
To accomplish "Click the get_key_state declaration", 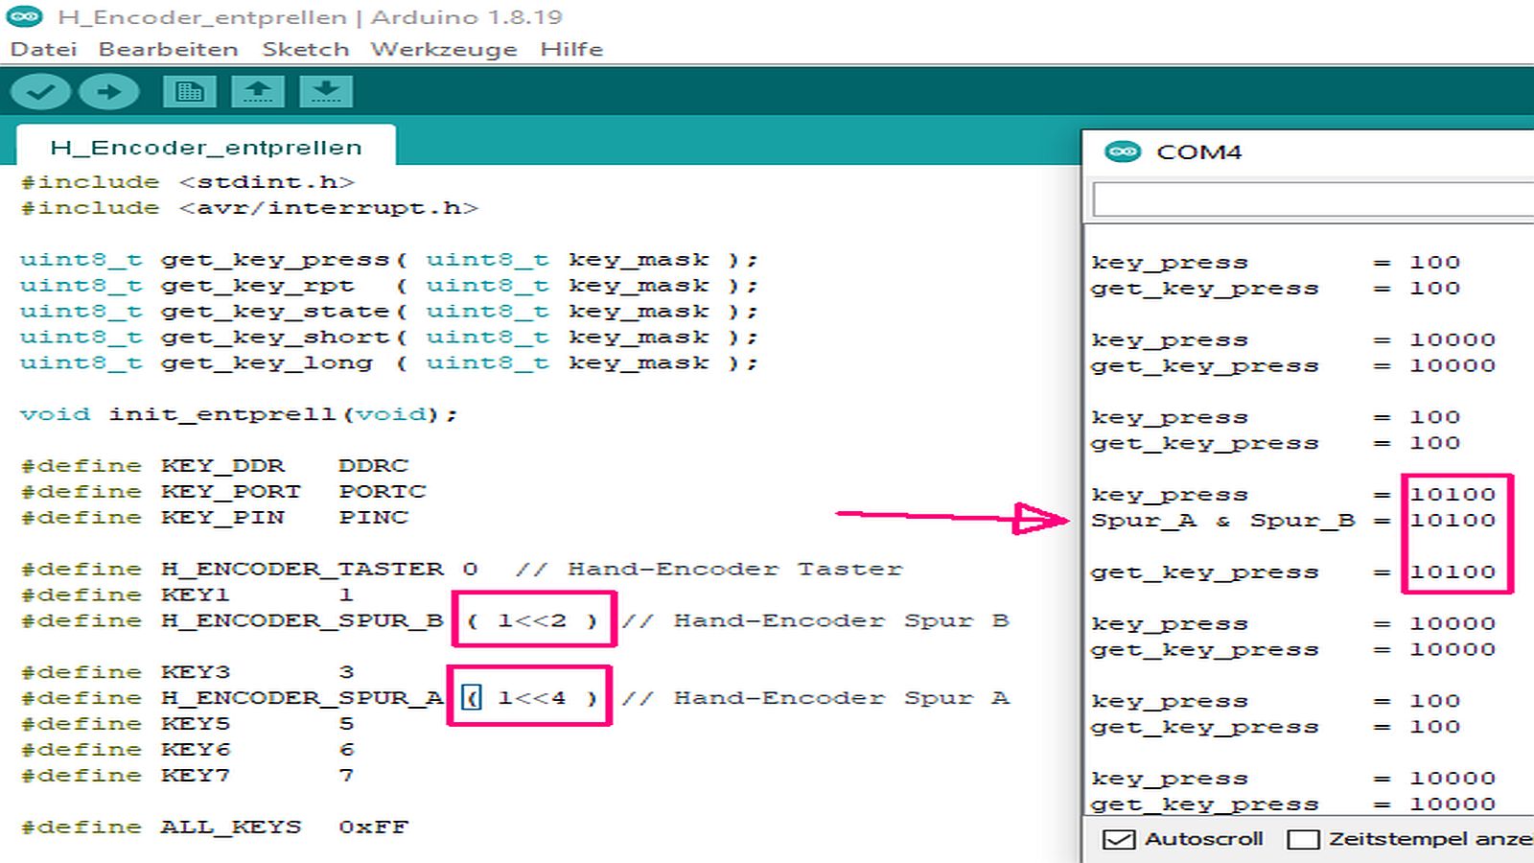I will click(x=389, y=312).
